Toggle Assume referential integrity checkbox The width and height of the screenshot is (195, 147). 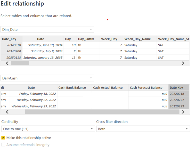(x=3, y=145)
